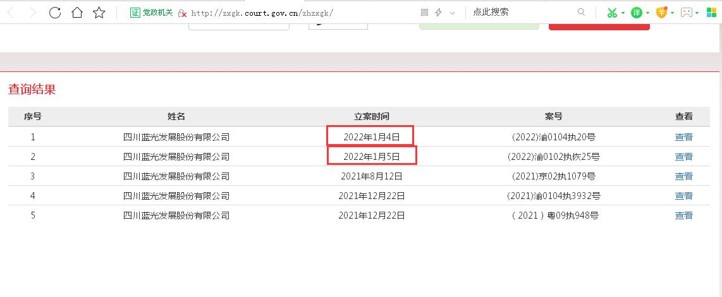Open 查看 link for case 渝0104执20号
Screen dimensions: 722x297
pyautogui.click(x=684, y=136)
